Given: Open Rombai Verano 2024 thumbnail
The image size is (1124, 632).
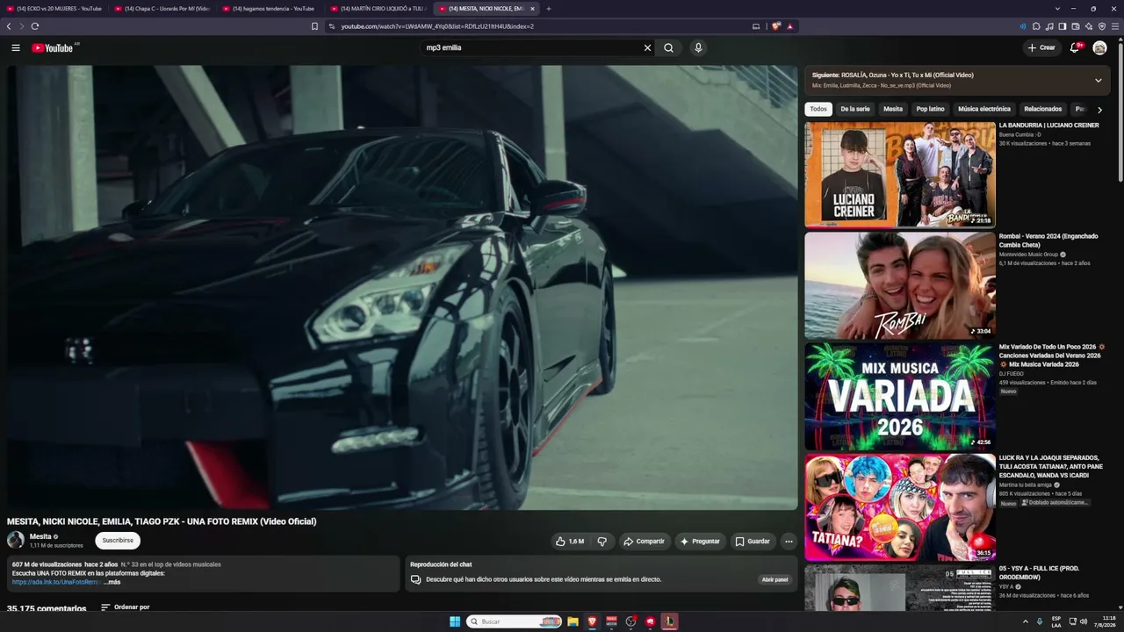Looking at the screenshot, I should [x=900, y=285].
